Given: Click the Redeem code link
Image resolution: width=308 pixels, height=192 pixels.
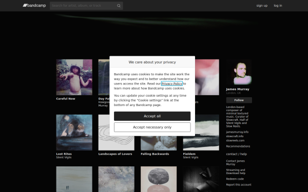Looking at the screenshot, I should 235,179.
